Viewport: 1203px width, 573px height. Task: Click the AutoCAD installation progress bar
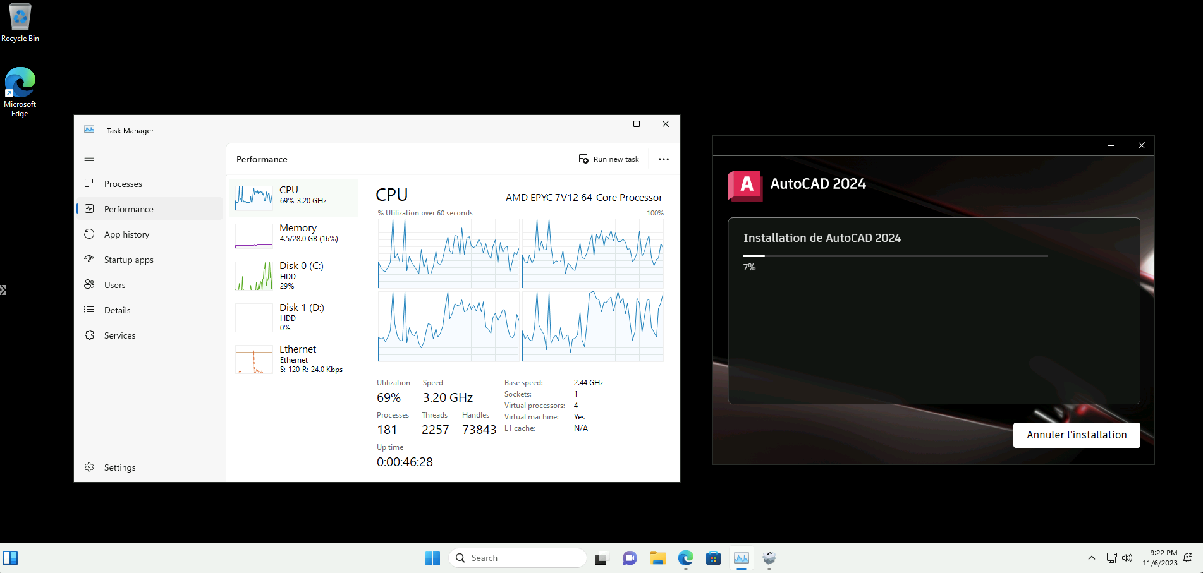point(896,256)
